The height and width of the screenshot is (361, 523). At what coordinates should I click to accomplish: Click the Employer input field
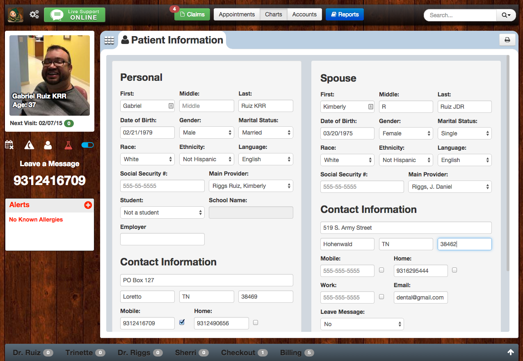point(162,239)
